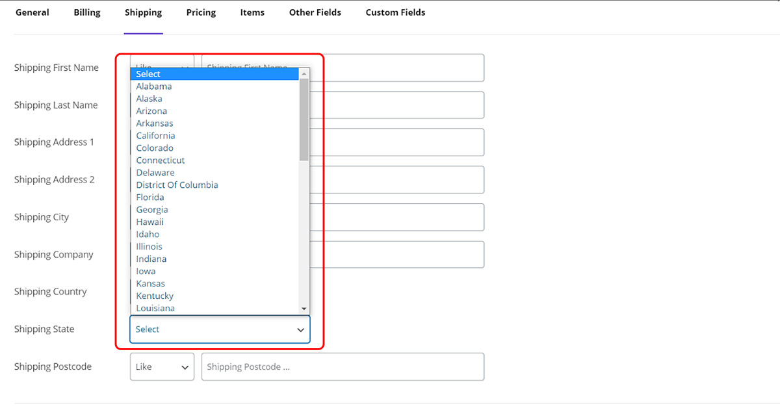Pick Louisiana from the state options
This screenshot has width=780, height=408.
coord(155,309)
